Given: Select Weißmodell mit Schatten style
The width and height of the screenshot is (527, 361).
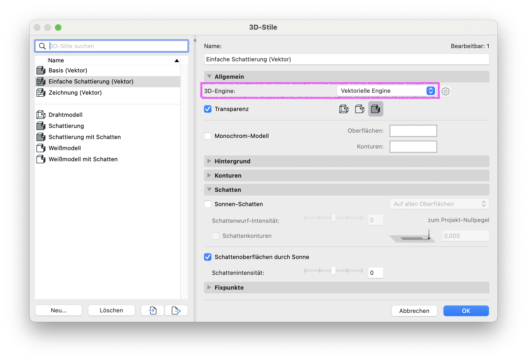Looking at the screenshot, I should 108,159.
